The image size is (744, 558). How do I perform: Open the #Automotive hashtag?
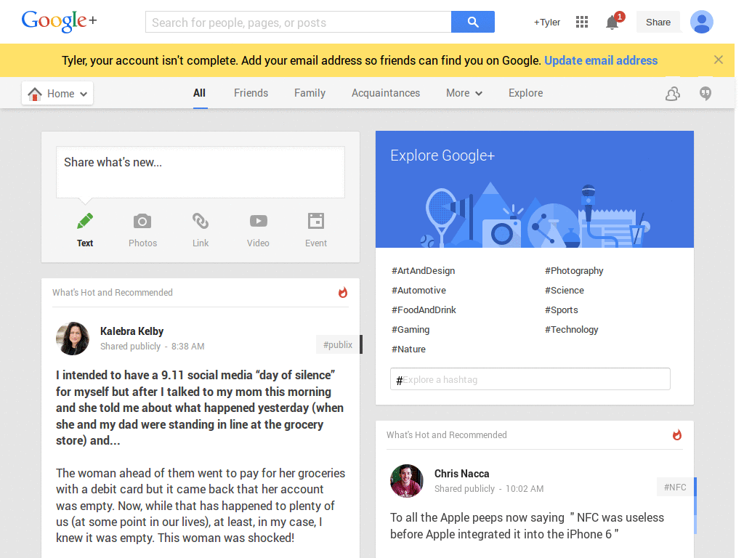418,290
